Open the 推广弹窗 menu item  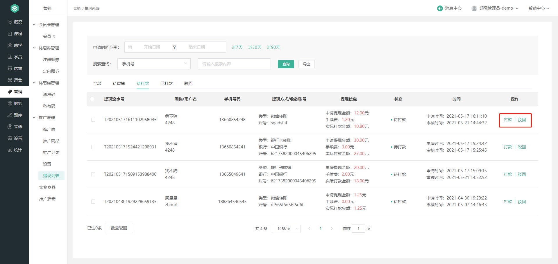click(47, 199)
